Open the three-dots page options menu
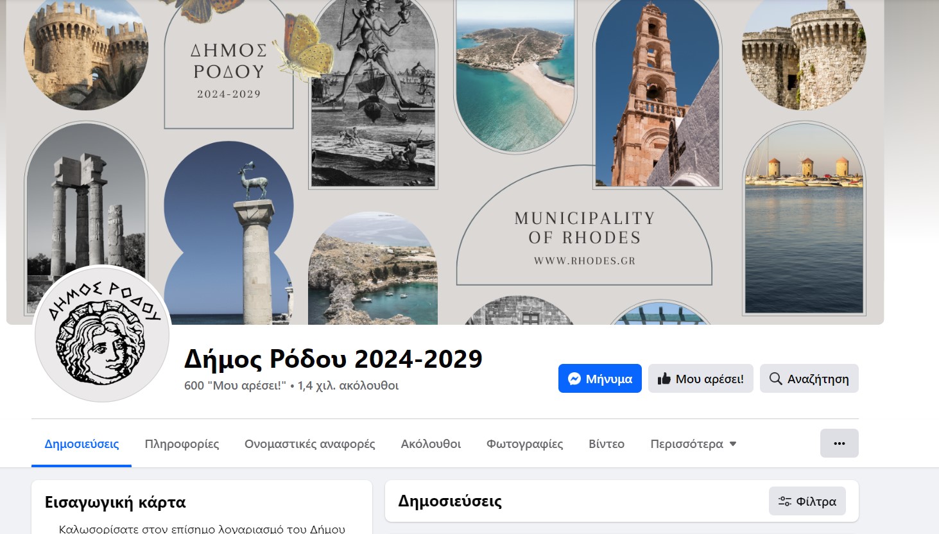 click(x=839, y=443)
